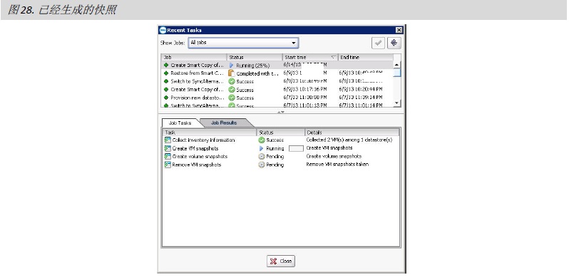Click Success check icon in Provision new datasto... row

tap(232, 98)
